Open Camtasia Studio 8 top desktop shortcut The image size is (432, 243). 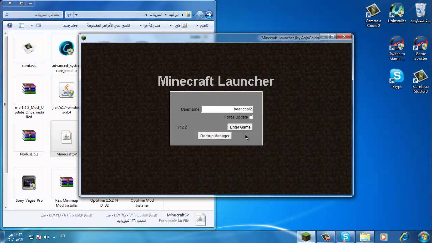pyautogui.click(x=373, y=16)
